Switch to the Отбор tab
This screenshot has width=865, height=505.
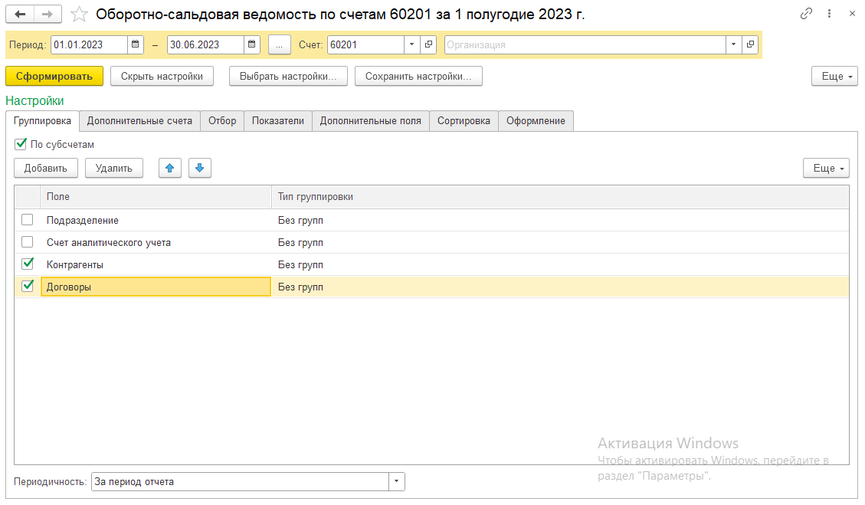point(222,121)
